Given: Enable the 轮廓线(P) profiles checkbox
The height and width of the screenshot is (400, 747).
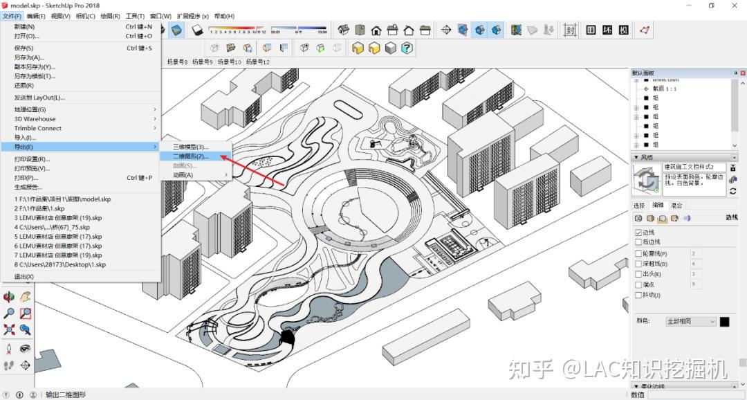Looking at the screenshot, I should point(638,254).
